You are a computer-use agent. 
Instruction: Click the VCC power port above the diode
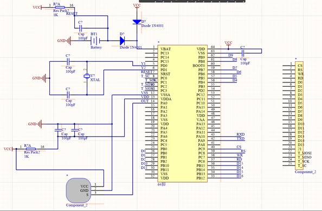pos(137,5)
